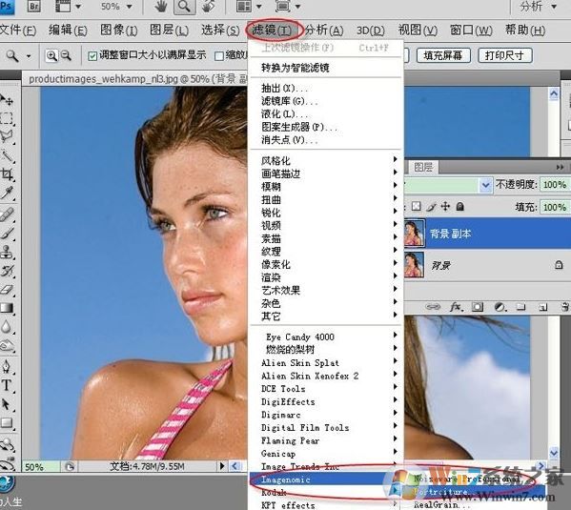
Task: Toggle the lock all layer icon
Action: (460, 207)
